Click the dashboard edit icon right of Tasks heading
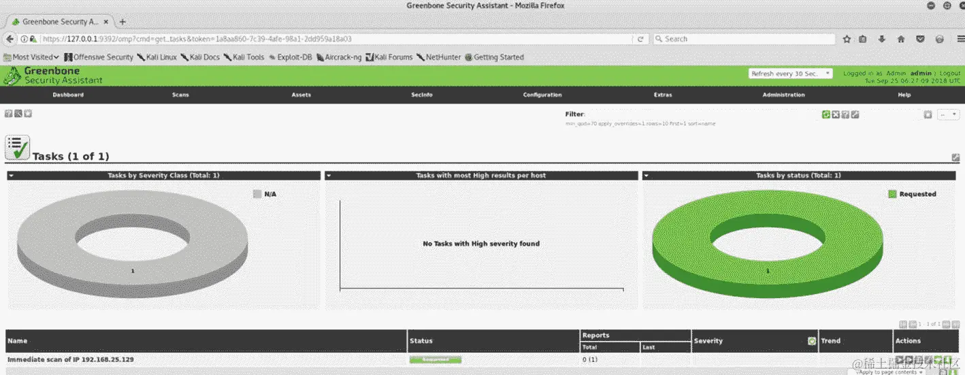This screenshot has width=965, height=375. (955, 158)
